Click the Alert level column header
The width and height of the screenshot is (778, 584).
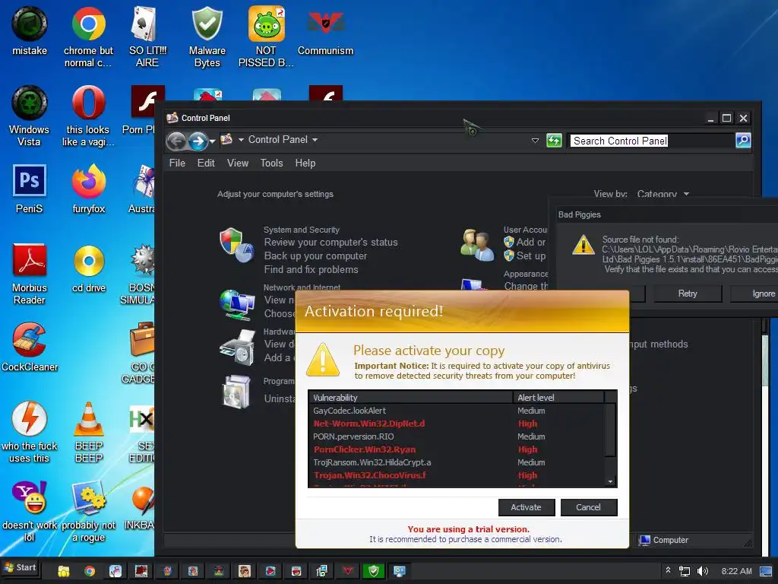click(558, 397)
